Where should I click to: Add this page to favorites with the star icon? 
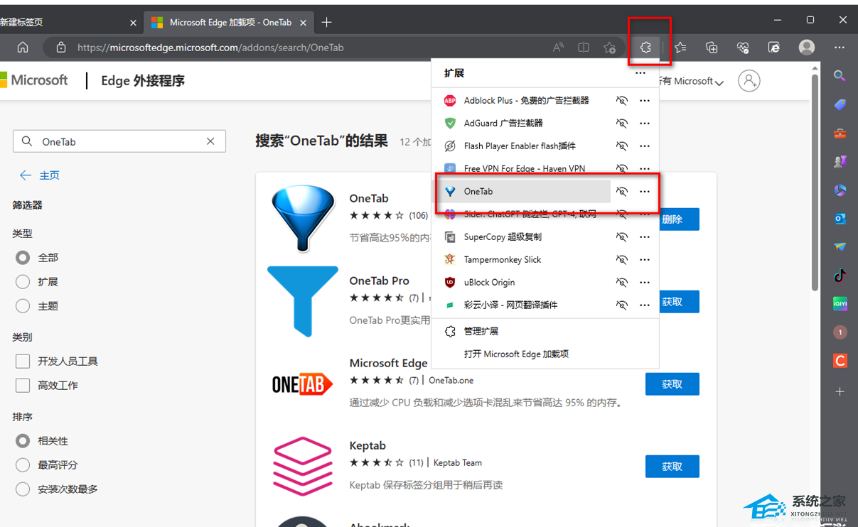609,48
